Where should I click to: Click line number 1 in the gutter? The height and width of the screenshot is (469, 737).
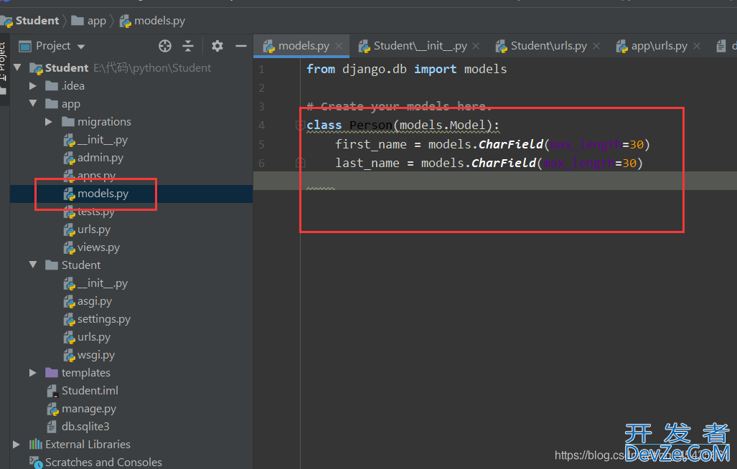262,70
